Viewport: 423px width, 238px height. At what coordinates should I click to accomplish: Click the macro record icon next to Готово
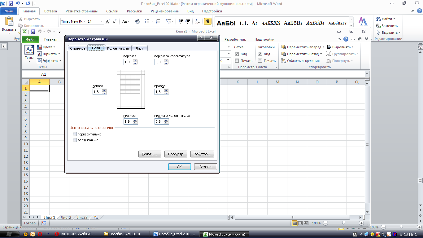point(44,223)
